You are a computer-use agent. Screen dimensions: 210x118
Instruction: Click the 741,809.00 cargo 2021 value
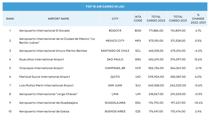(x=178, y=31)
